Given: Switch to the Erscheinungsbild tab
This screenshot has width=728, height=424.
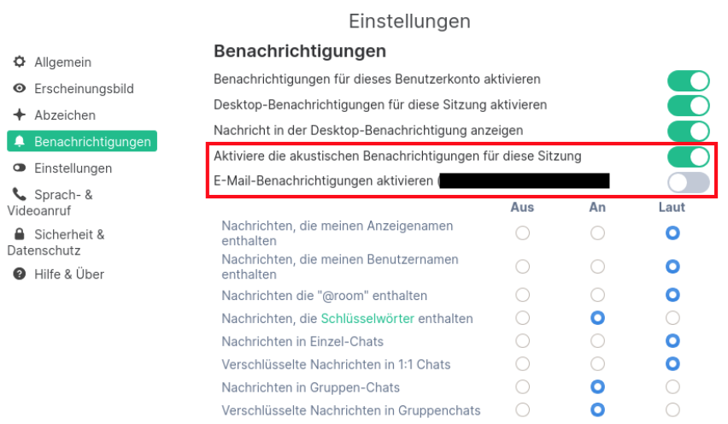Looking at the screenshot, I should coord(84,89).
